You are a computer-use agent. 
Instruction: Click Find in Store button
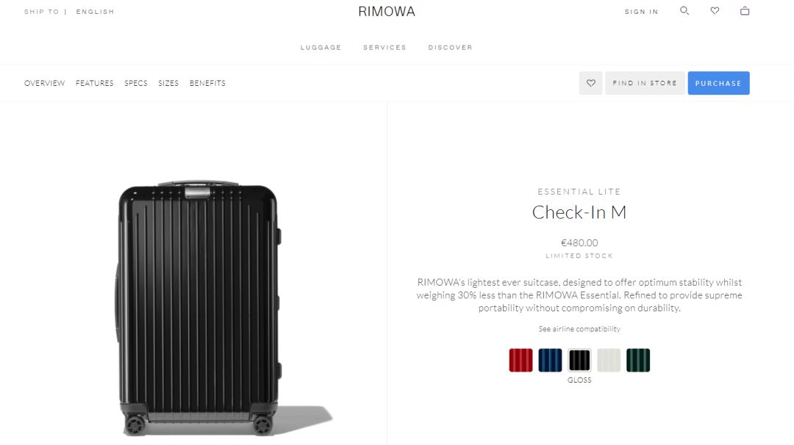[x=645, y=83]
